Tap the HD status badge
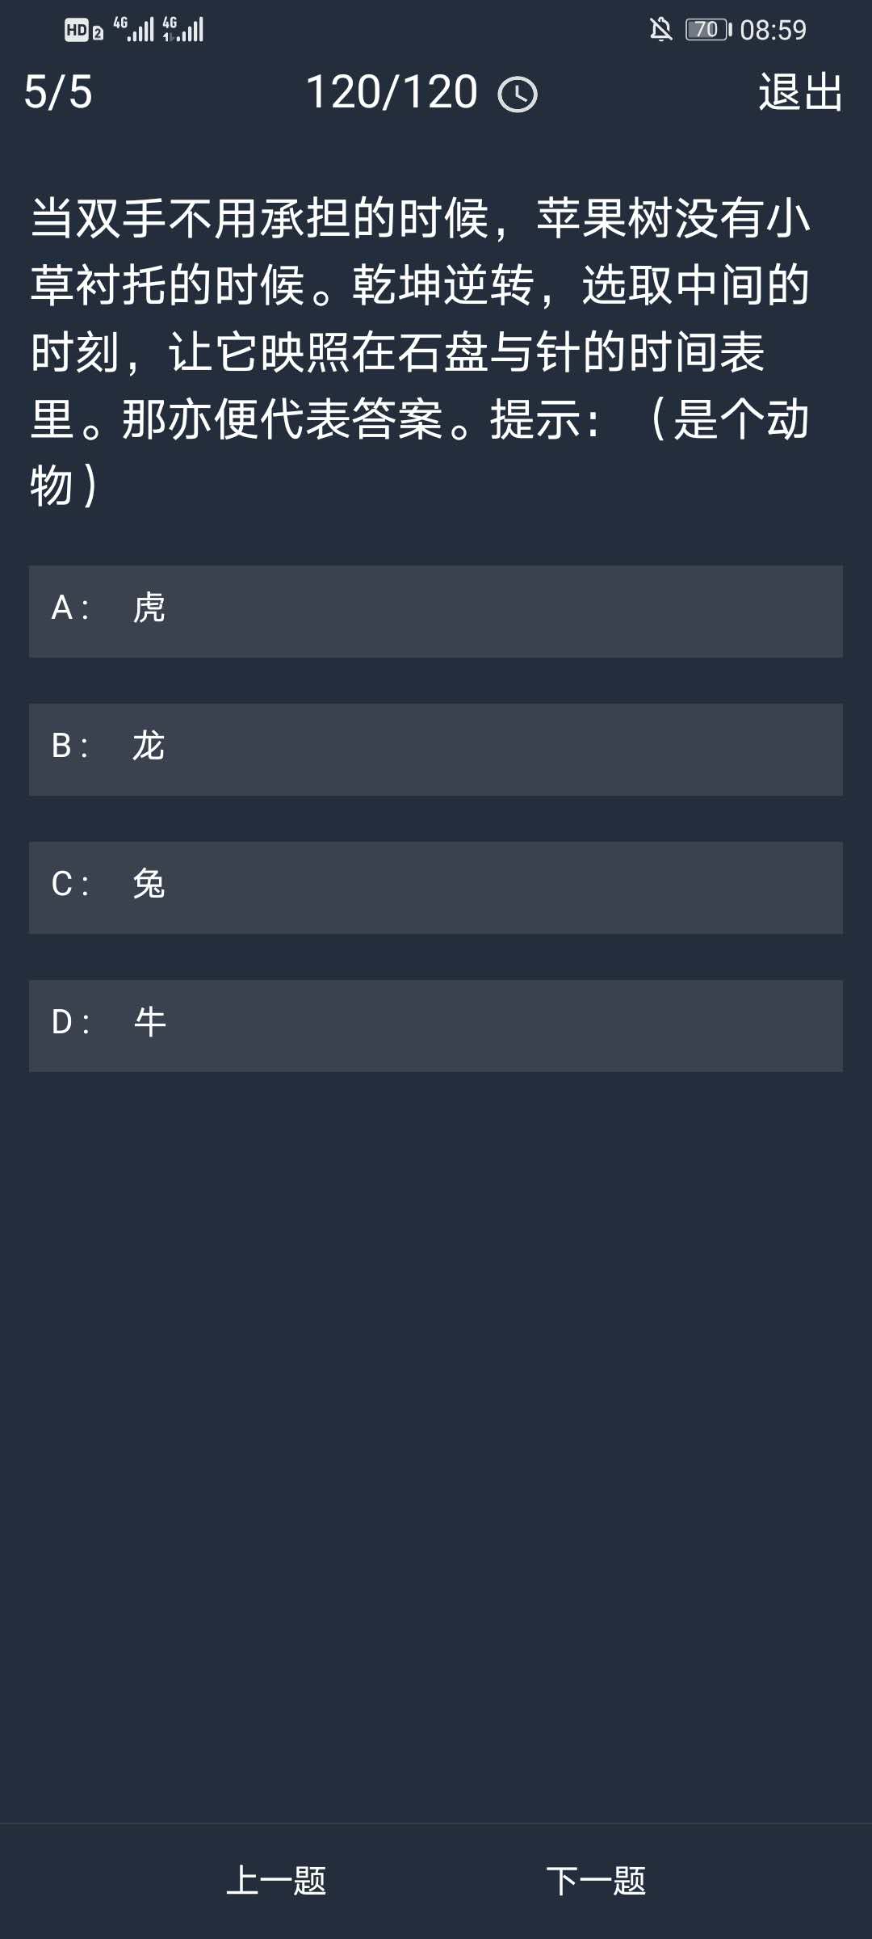Image resolution: width=872 pixels, height=1939 pixels. pyautogui.click(x=76, y=31)
